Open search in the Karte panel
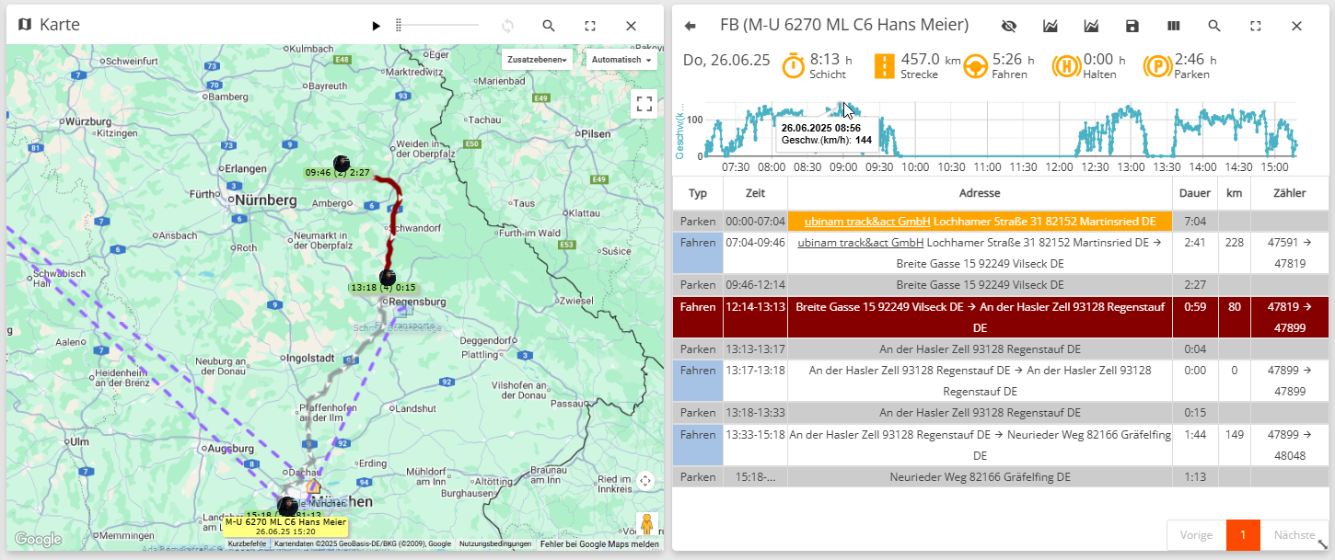The image size is (1335, 560). pyautogui.click(x=549, y=26)
